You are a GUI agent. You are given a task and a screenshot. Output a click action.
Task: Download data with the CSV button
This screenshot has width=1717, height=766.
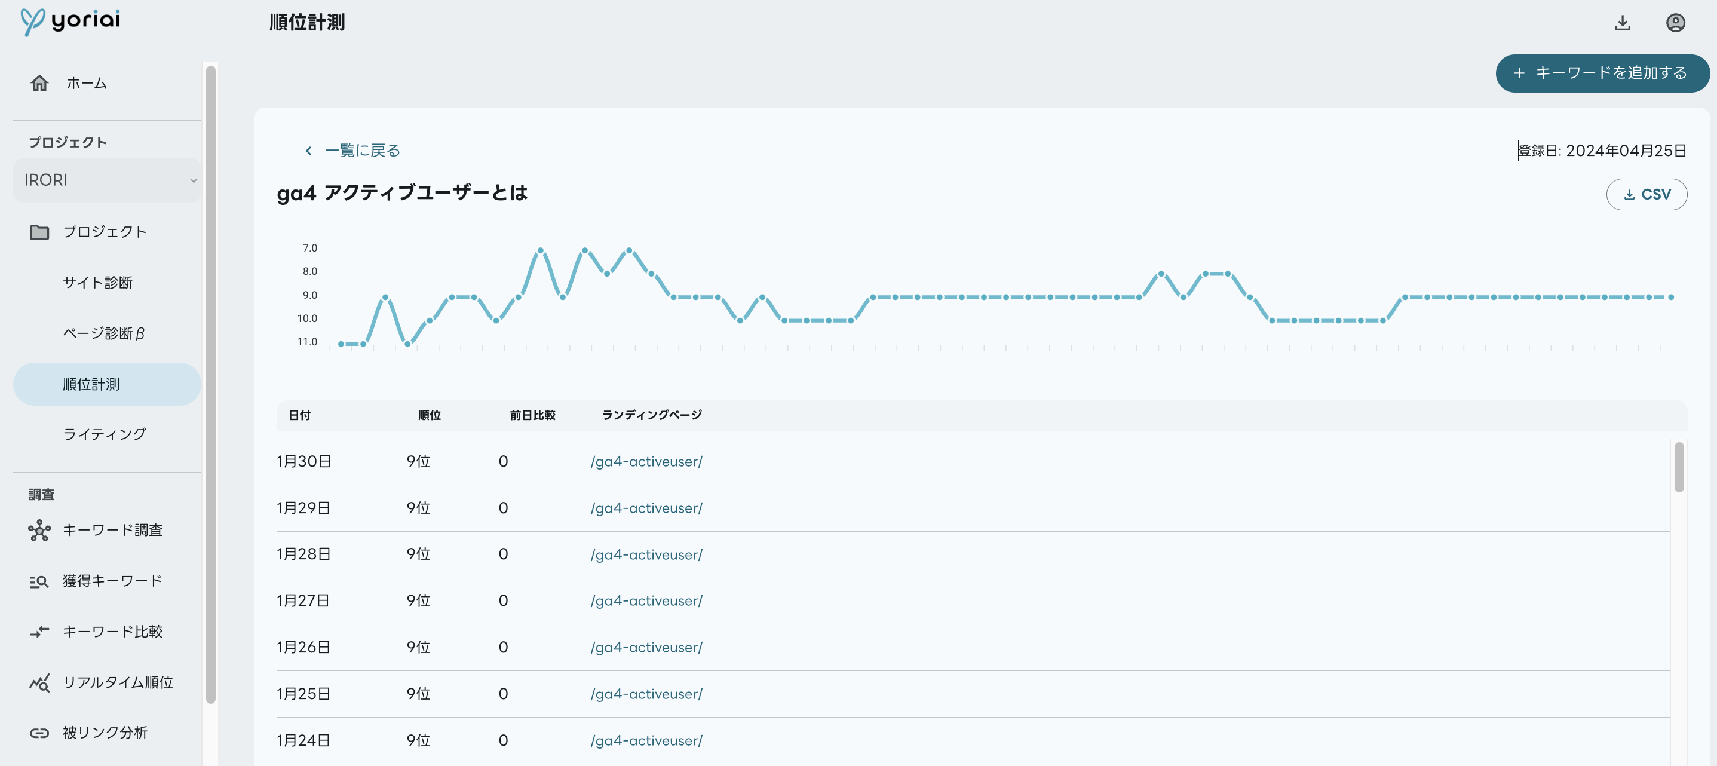coord(1647,195)
